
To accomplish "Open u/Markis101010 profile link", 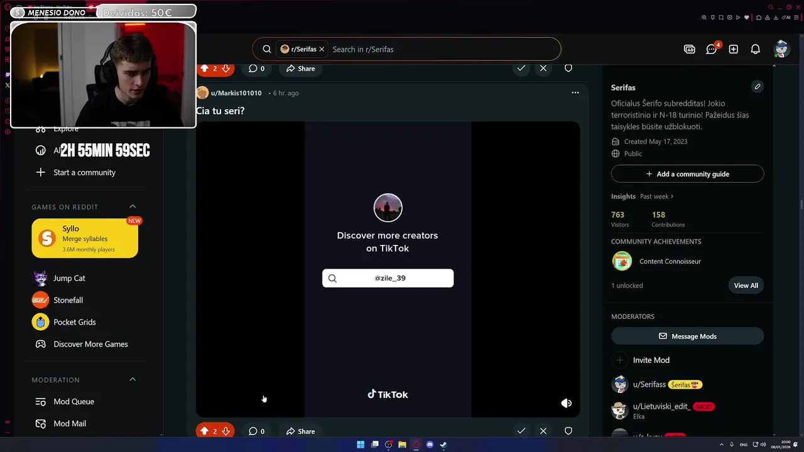I will pyautogui.click(x=236, y=93).
